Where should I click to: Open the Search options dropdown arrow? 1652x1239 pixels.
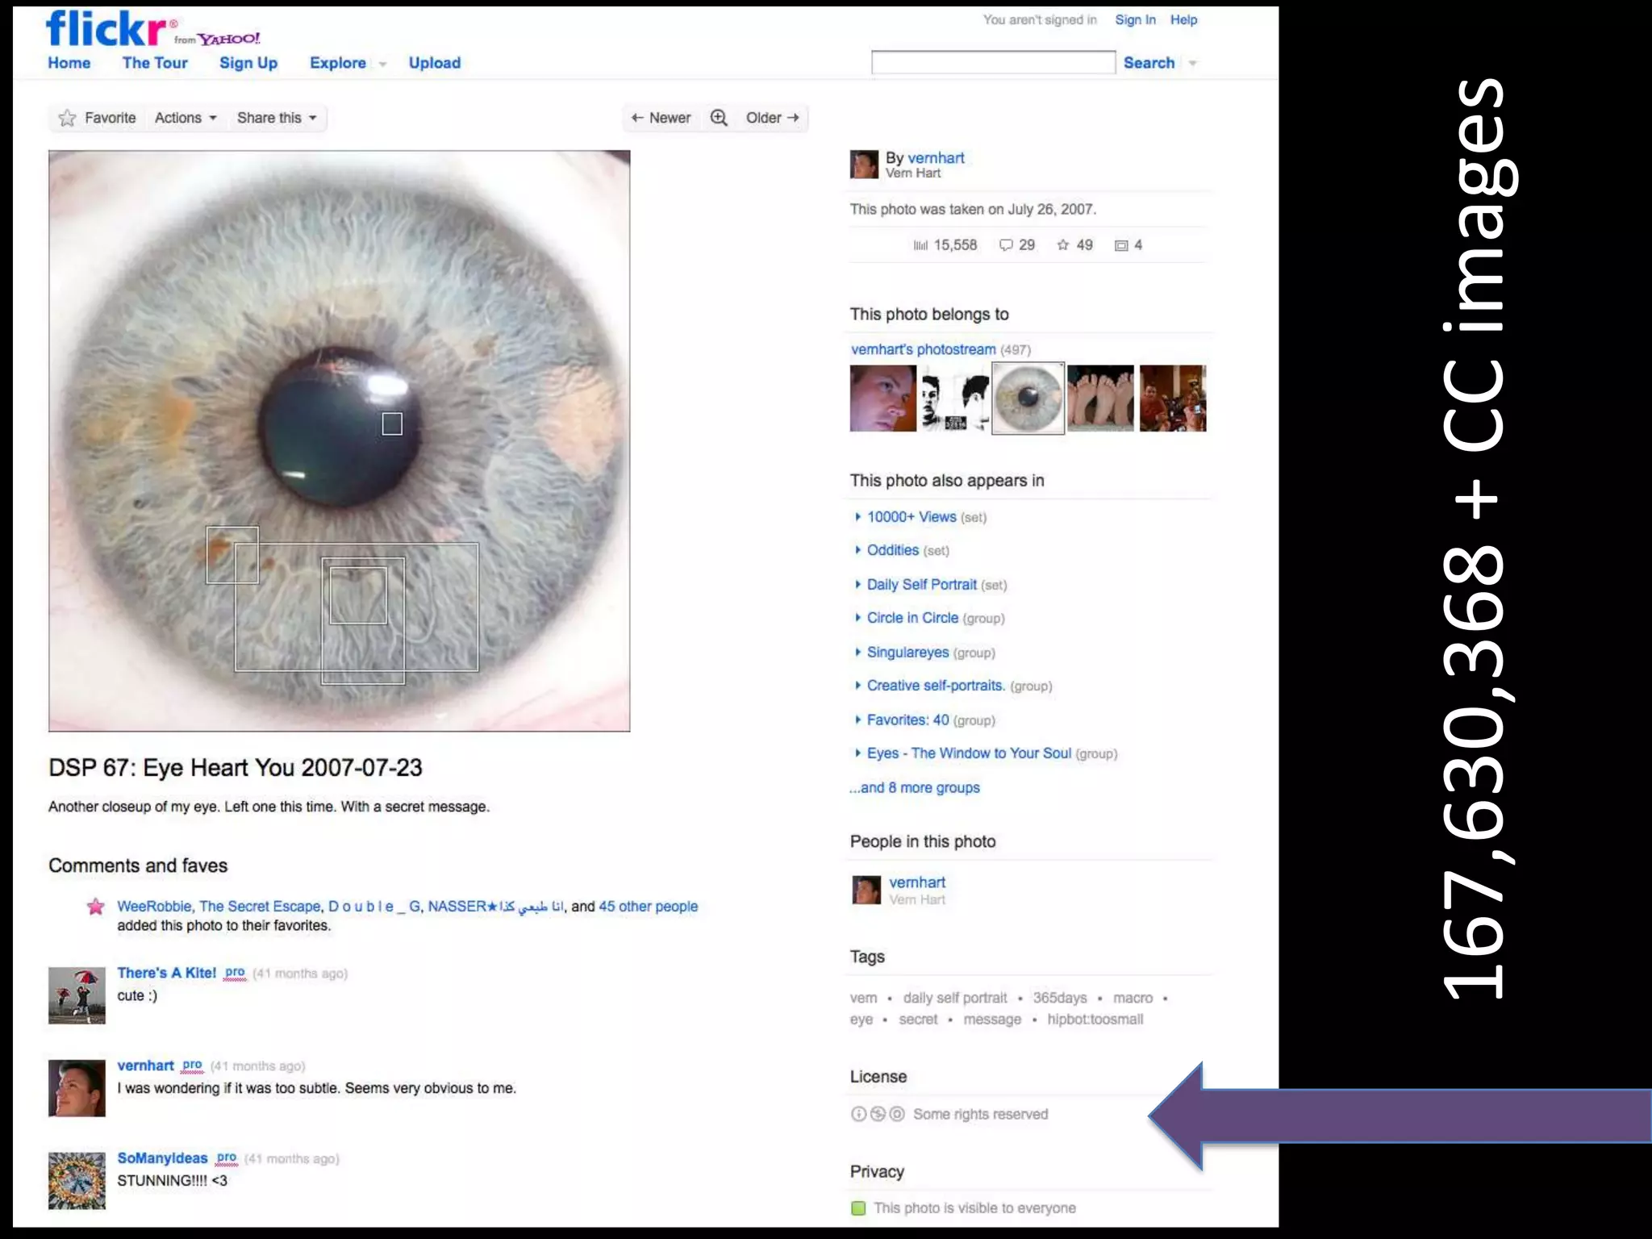[1192, 63]
